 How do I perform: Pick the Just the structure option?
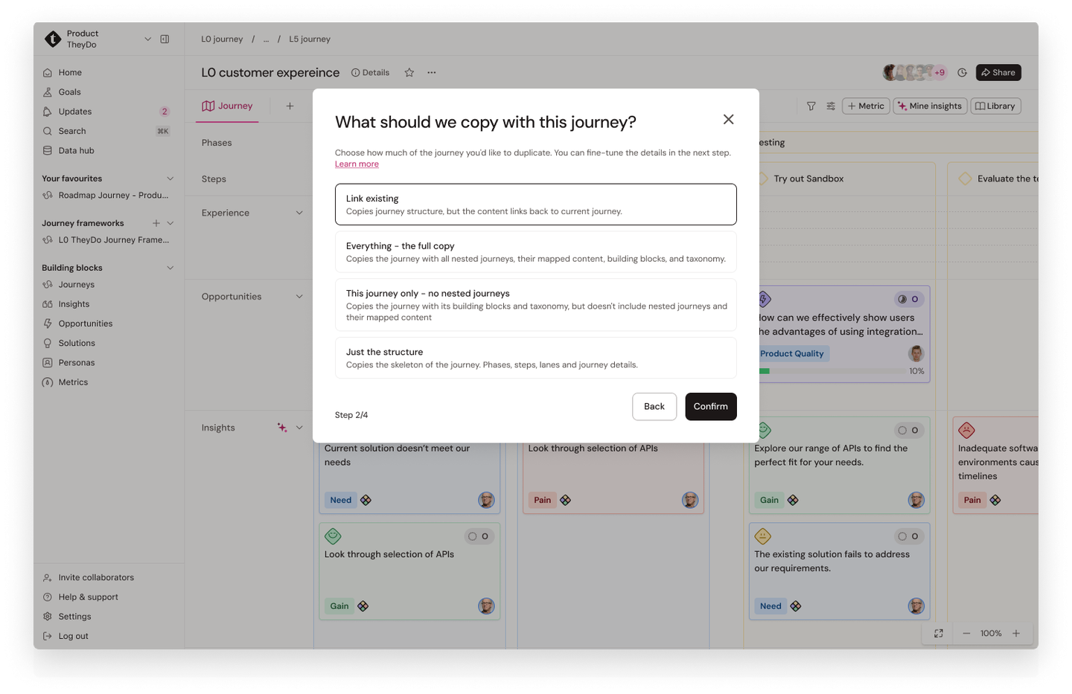coord(535,357)
